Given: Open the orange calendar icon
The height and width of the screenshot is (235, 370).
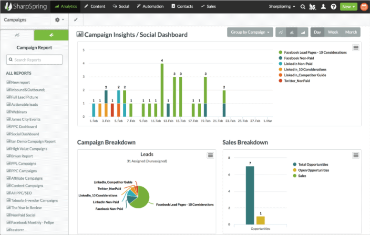Looking at the screenshot, I should pyautogui.click(x=362, y=7).
